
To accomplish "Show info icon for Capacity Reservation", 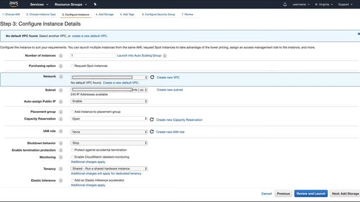I will [x=61, y=119].
